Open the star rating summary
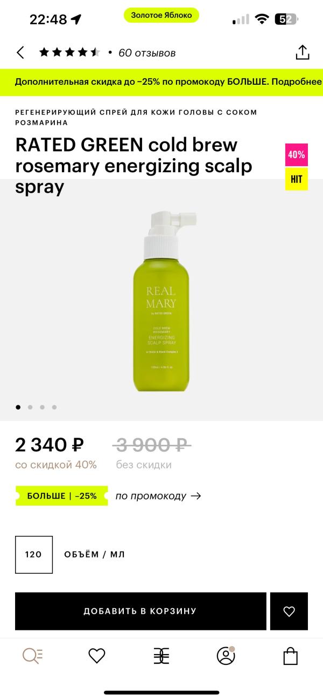323x700 pixels. 69,52
